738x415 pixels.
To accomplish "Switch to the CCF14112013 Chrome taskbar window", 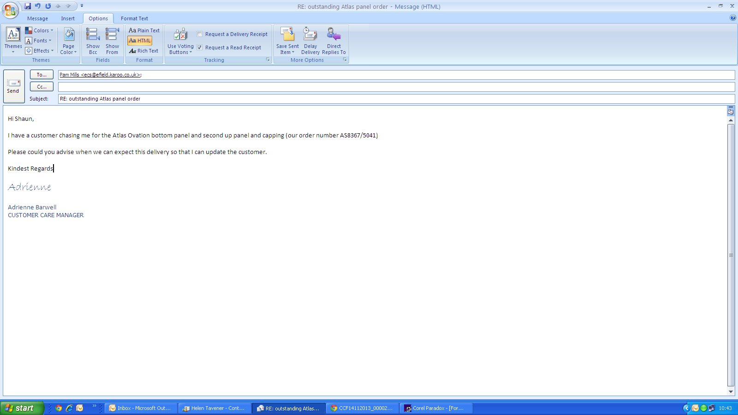I will tap(362, 408).
